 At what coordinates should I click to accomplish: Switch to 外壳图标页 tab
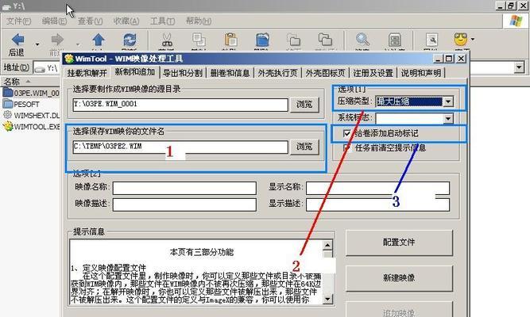click(x=326, y=73)
